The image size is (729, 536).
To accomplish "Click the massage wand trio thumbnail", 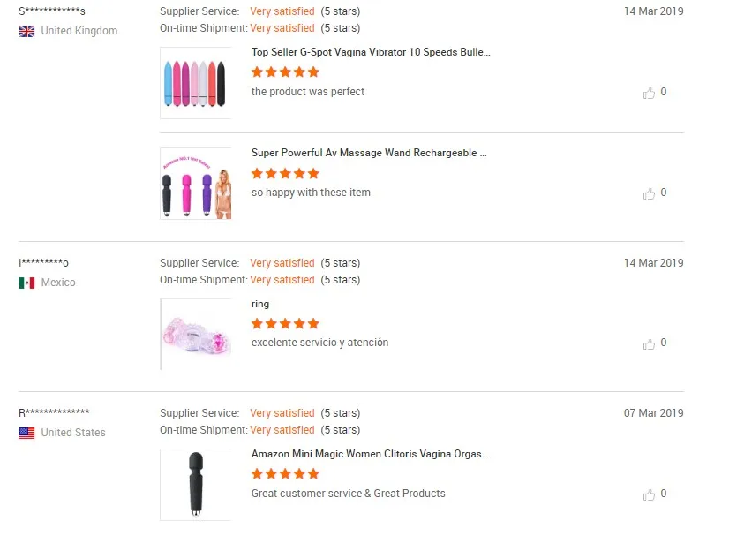I will [x=195, y=184].
